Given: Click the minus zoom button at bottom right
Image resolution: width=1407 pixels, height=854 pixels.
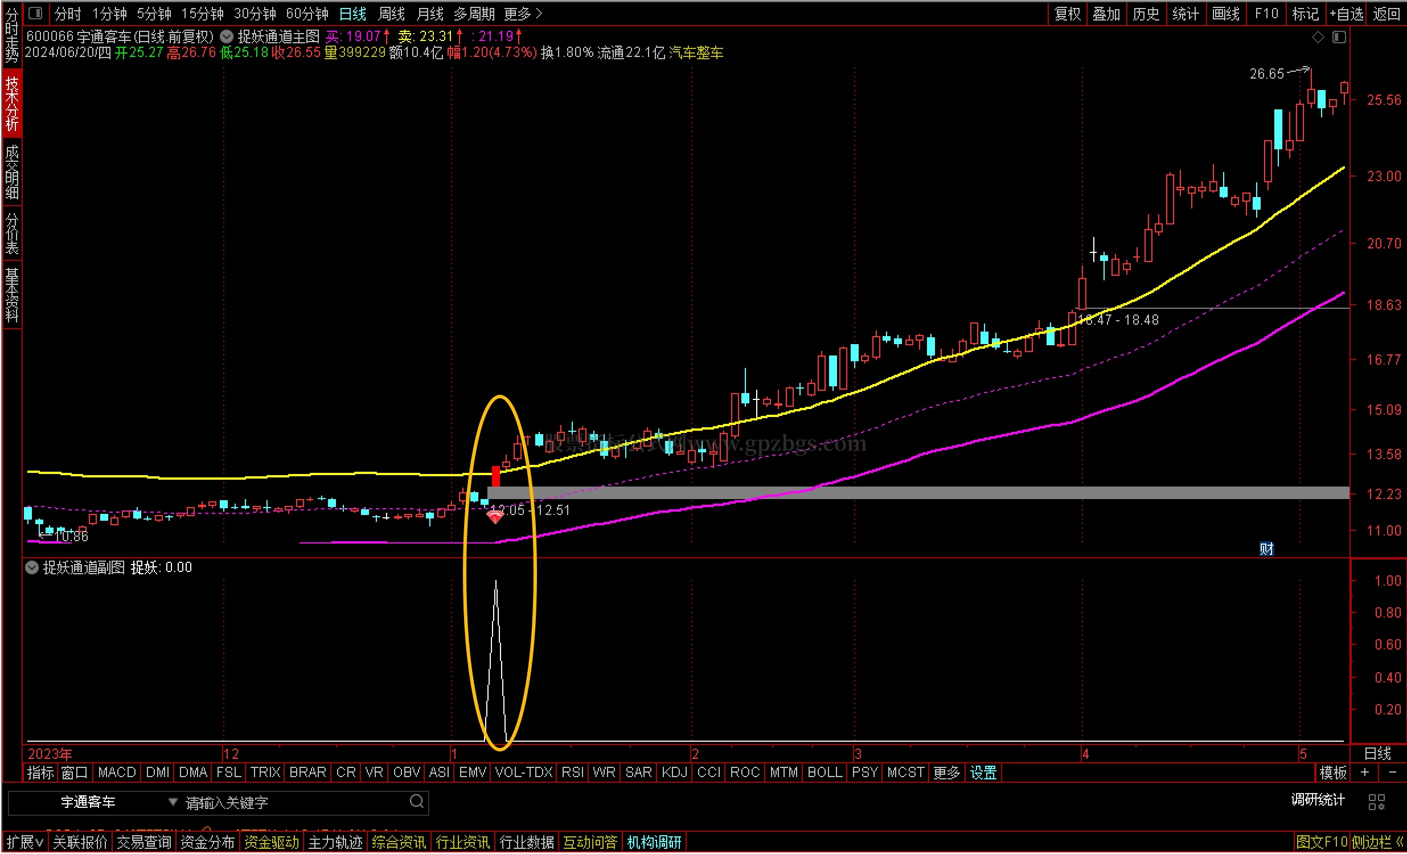Looking at the screenshot, I should pos(1392,773).
